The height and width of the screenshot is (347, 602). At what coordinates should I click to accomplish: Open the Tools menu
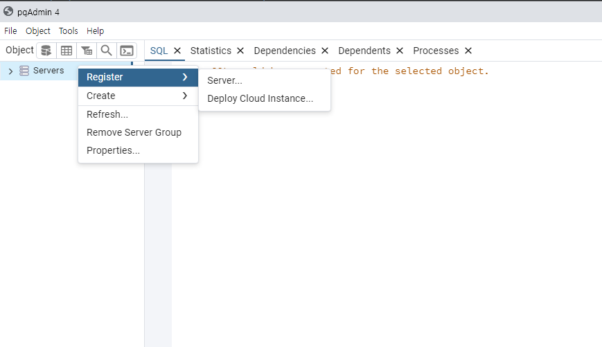point(69,30)
